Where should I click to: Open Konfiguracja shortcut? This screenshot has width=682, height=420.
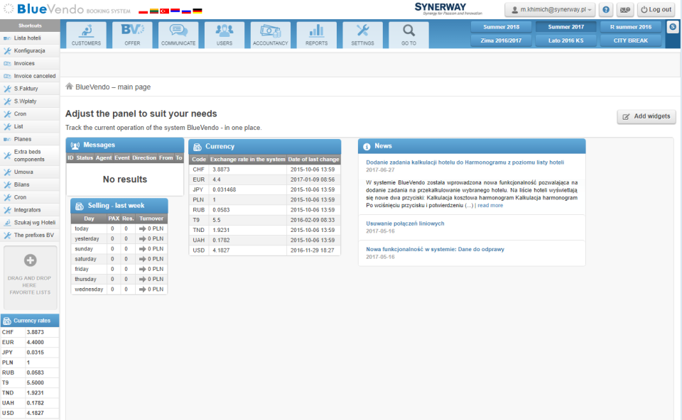(30, 51)
